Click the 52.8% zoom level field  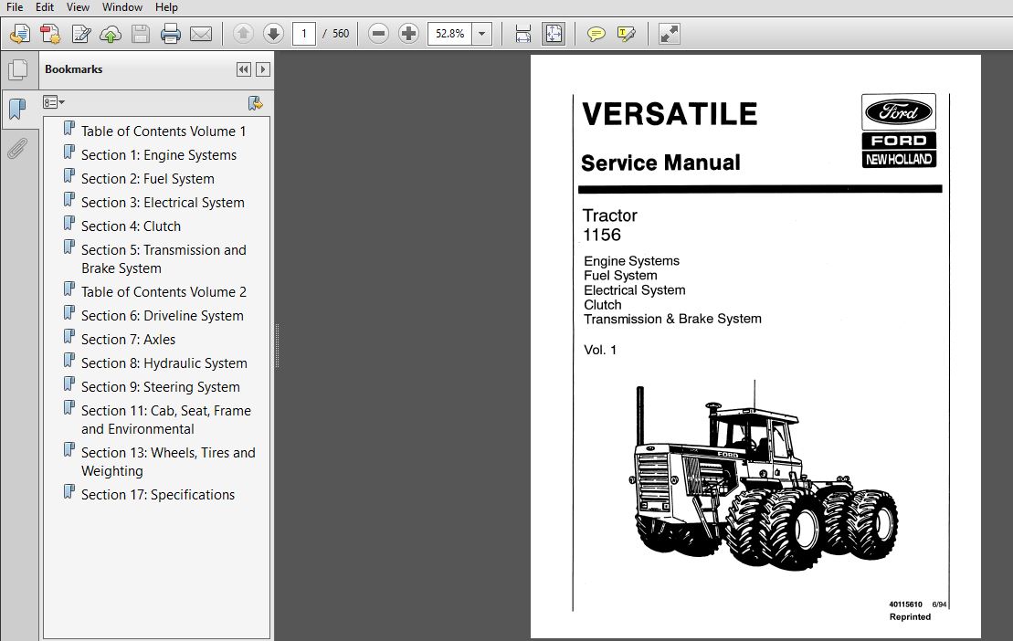point(449,34)
